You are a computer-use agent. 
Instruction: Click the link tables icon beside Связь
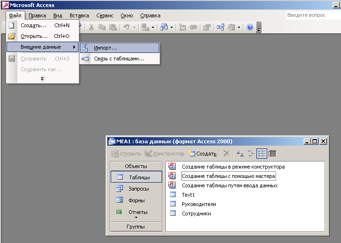[x=85, y=59]
